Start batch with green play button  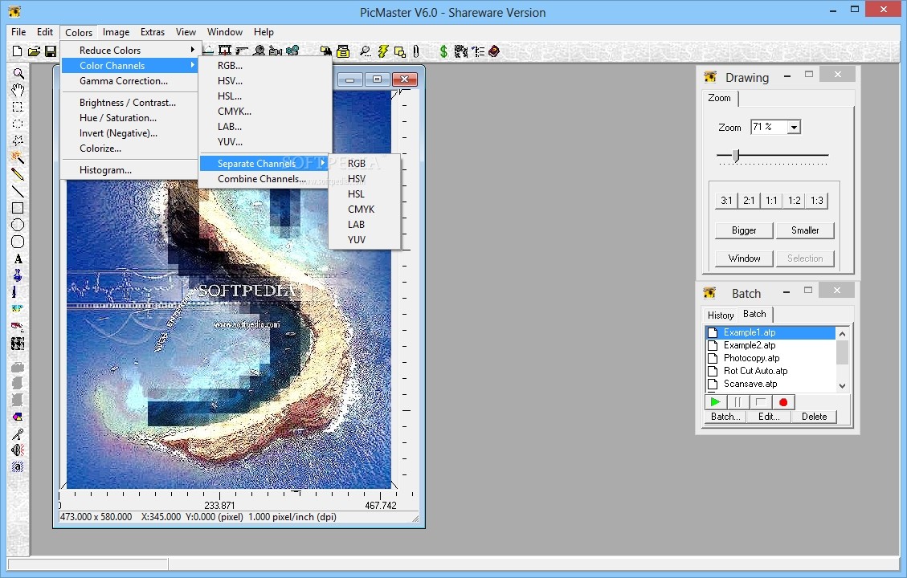(716, 401)
